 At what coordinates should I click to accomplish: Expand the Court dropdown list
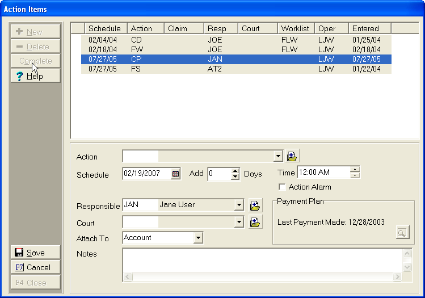(239, 223)
